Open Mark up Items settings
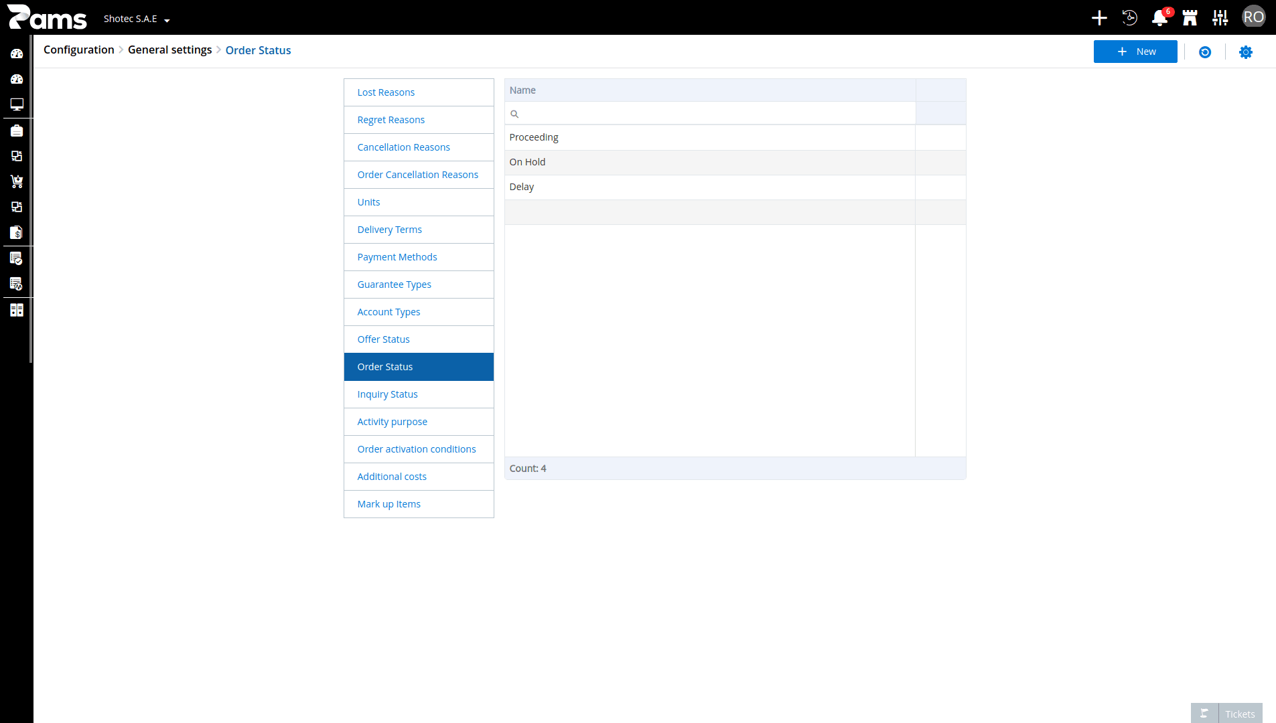The height and width of the screenshot is (723, 1276). 419,504
